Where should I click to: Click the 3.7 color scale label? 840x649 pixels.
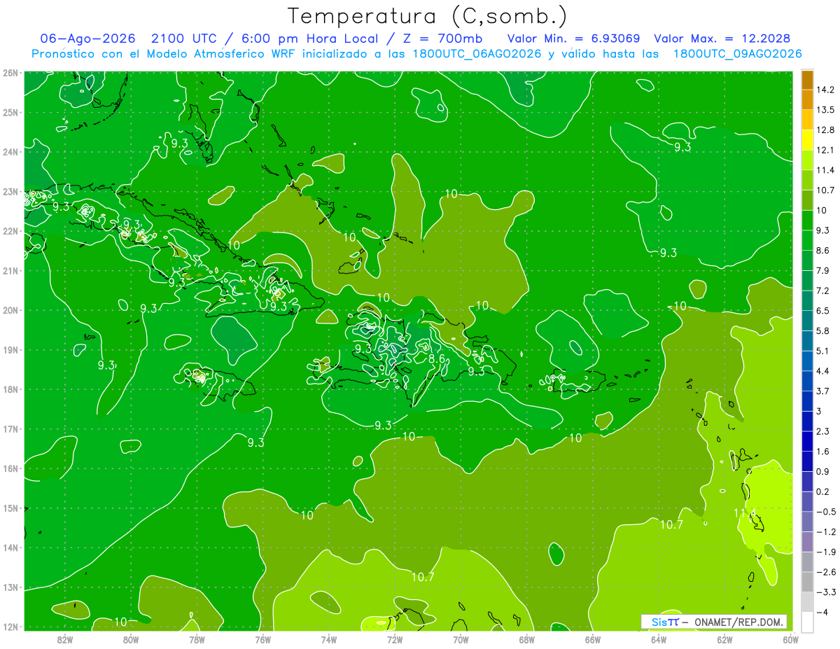pos(823,391)
